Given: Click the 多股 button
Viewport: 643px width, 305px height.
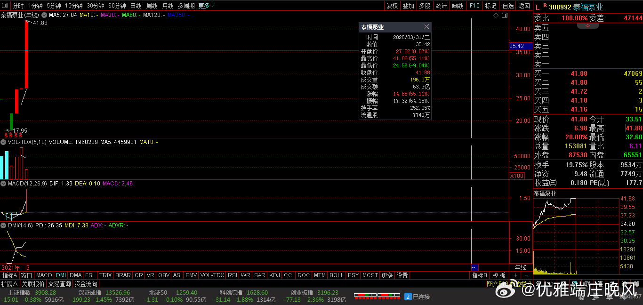Looking at the screenshot, I should [425, 6].
